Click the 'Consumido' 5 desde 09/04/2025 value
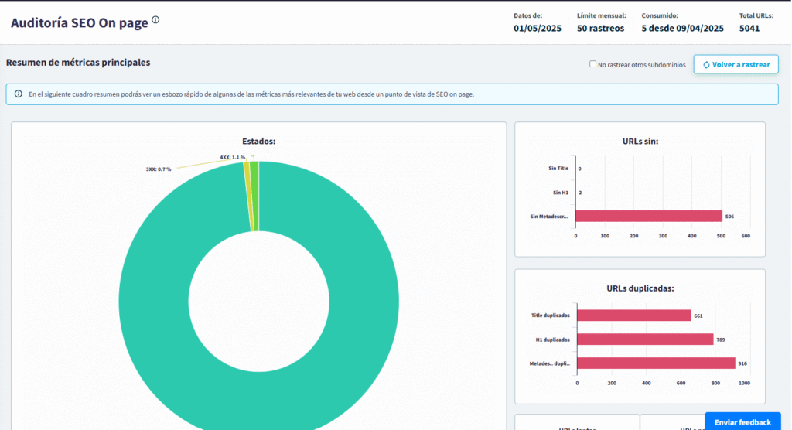This screenshot has height=430, width=792. click(682, 29)
